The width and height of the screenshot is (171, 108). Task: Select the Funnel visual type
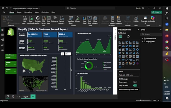[x=127, y=50]
